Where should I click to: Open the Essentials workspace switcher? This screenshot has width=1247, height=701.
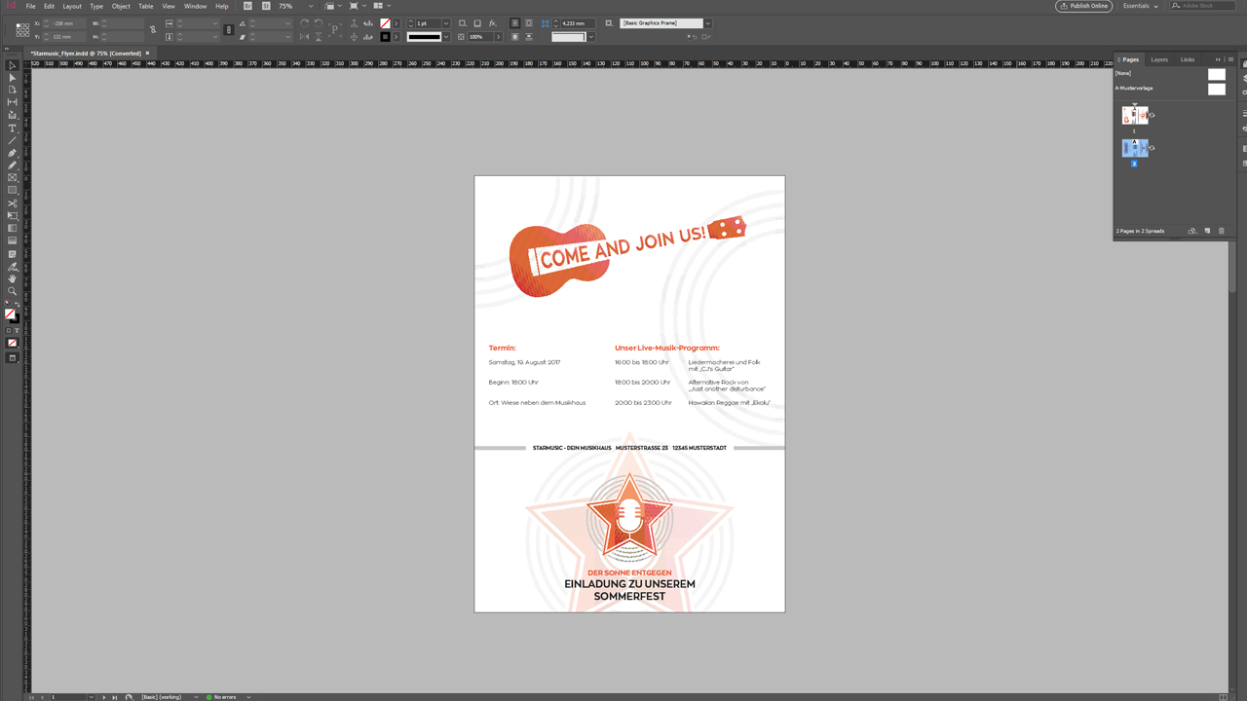(x=1140, y=6)
